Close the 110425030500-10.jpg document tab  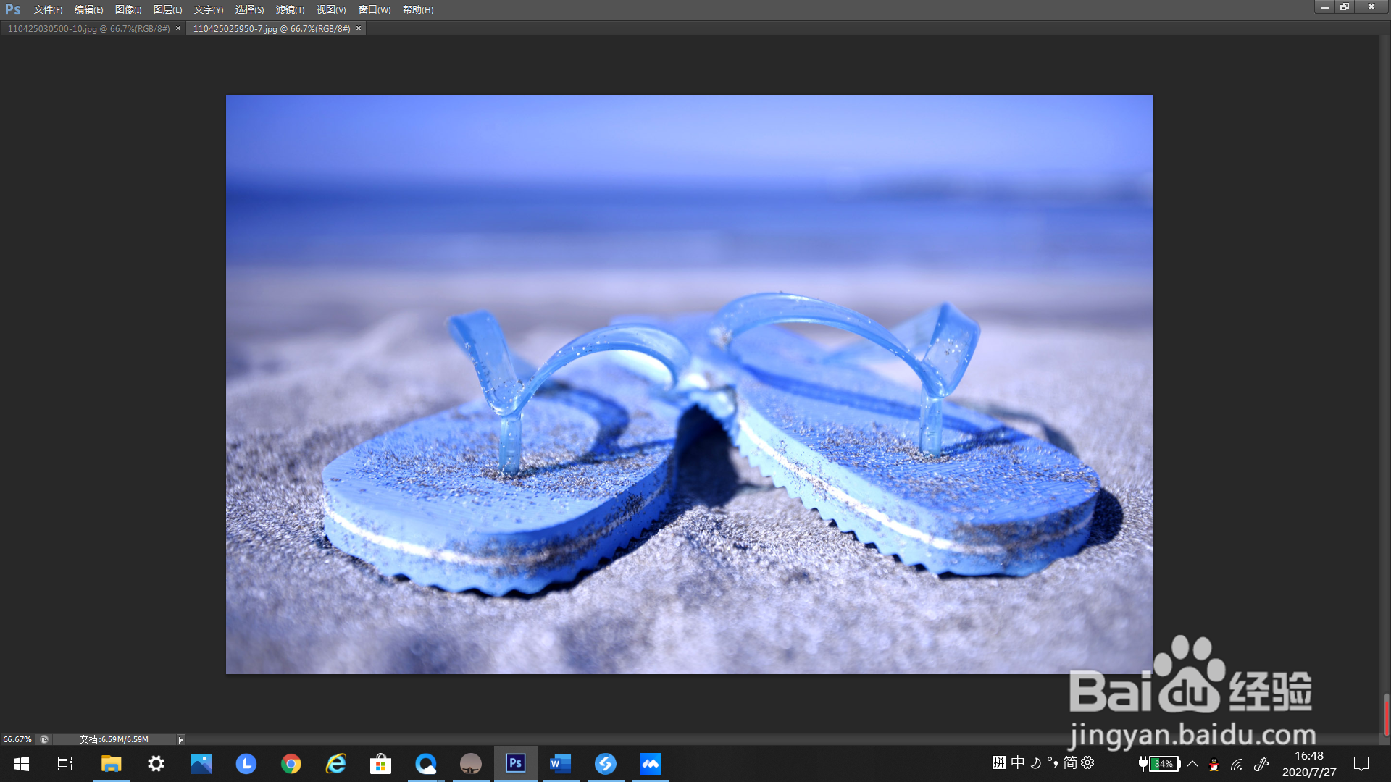coord(178,28)
